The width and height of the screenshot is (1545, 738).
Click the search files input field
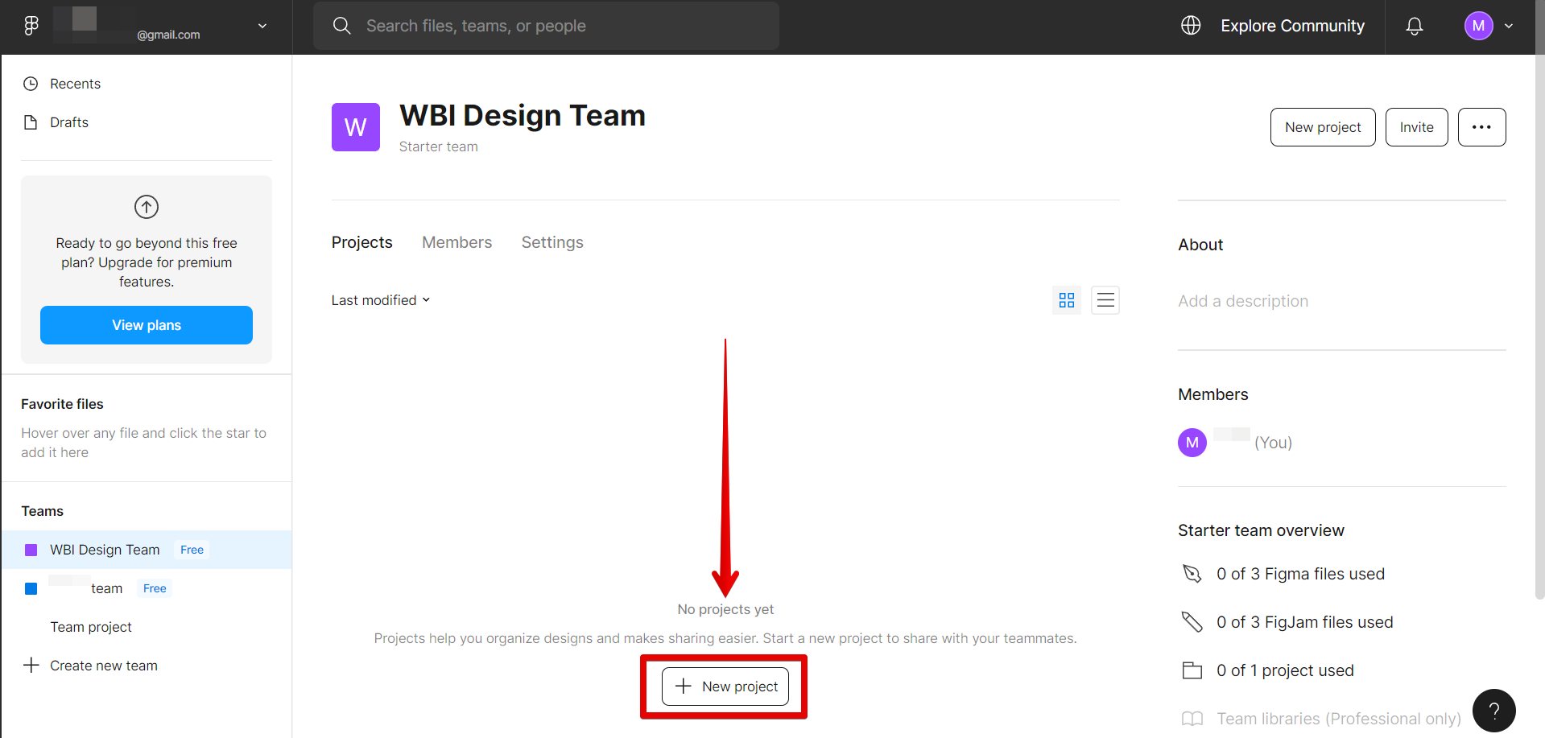546,26
